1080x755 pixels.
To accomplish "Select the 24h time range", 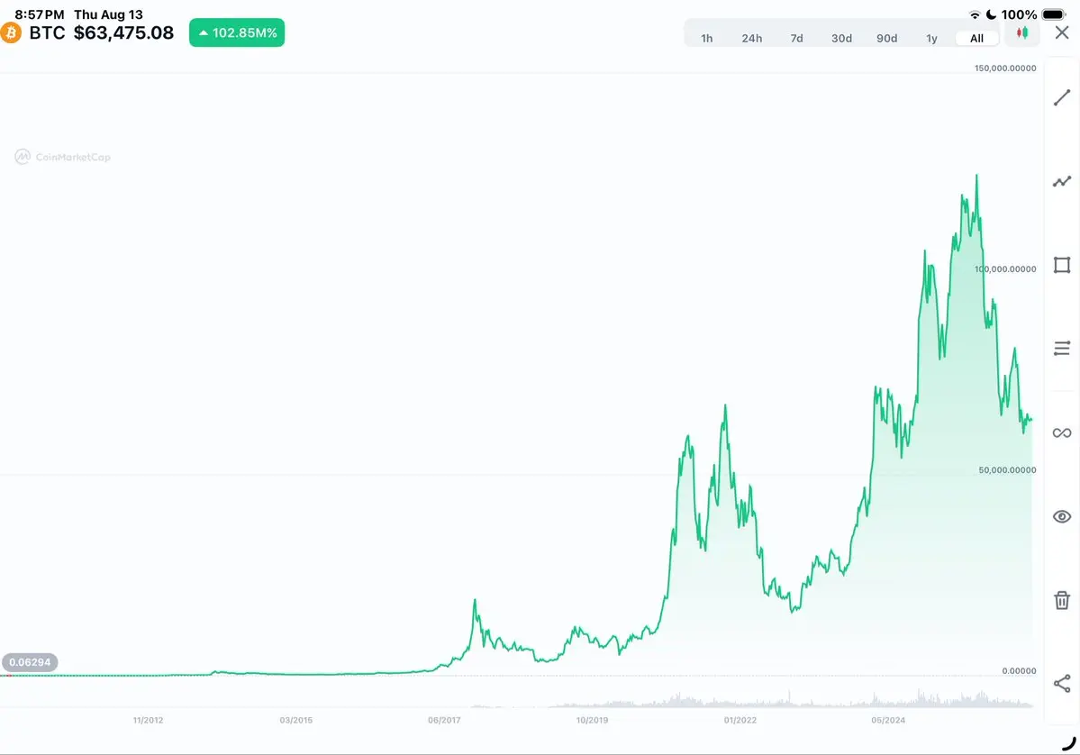I will tap(751, 39).
